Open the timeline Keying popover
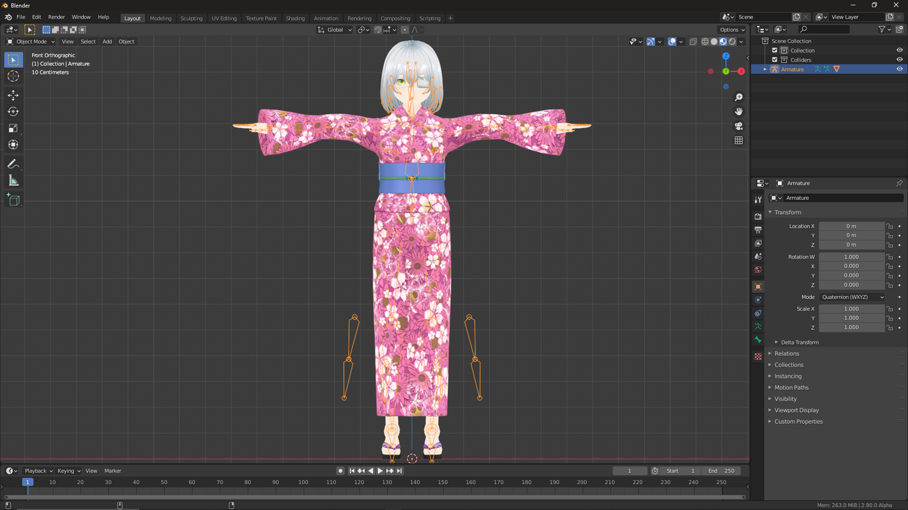Image resolution: width=908 pixels, height=510 pixels. 68,471
